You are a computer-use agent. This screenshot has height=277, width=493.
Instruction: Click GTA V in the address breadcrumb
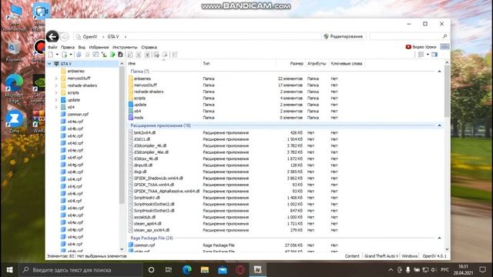tap(113, 37)
